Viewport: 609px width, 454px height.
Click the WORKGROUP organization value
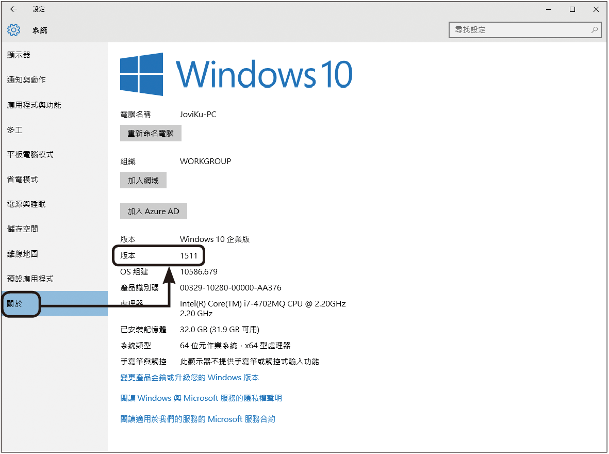[205, 161]
